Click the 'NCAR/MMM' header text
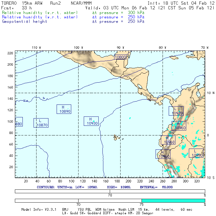This screenshot has width=216, height=216. tap(81, 3)
